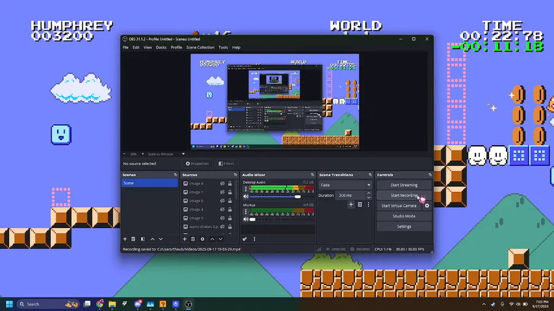This screenshot has width=554, height=311.
Task: Enable Studio Mode
Action: 404,216
